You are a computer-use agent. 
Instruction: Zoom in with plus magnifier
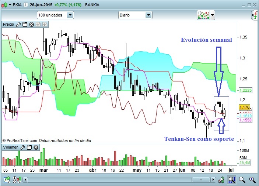click(x=252, y=180)
